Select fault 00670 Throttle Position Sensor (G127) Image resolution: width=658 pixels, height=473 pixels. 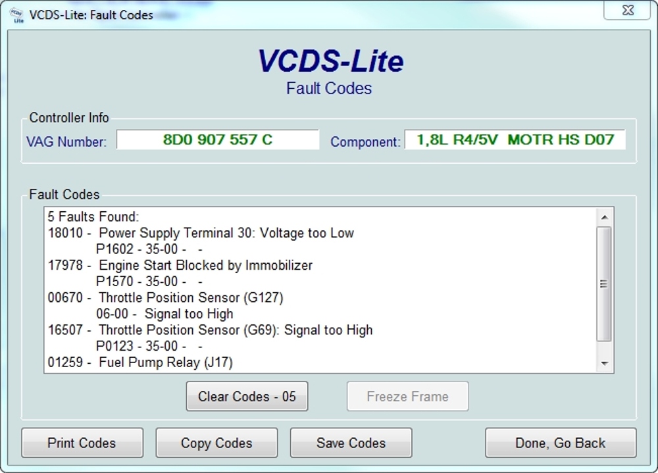(x=165, y=297)
